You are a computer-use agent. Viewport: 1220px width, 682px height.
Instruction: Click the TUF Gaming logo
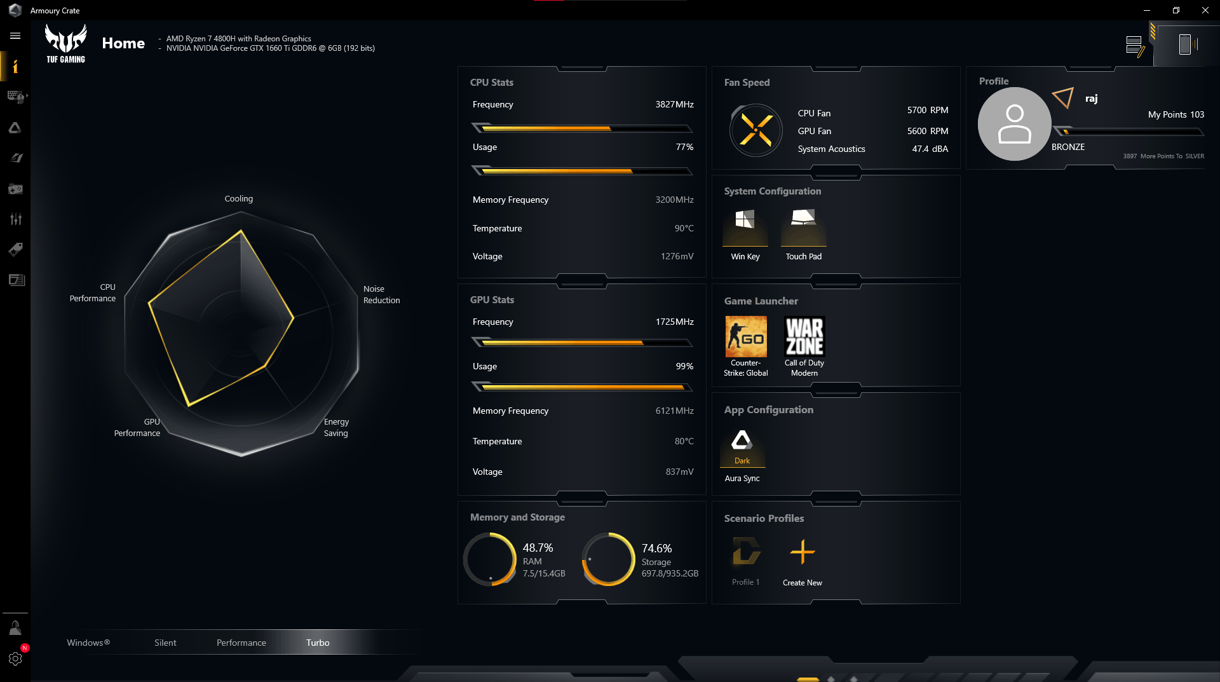pos(65,43)
